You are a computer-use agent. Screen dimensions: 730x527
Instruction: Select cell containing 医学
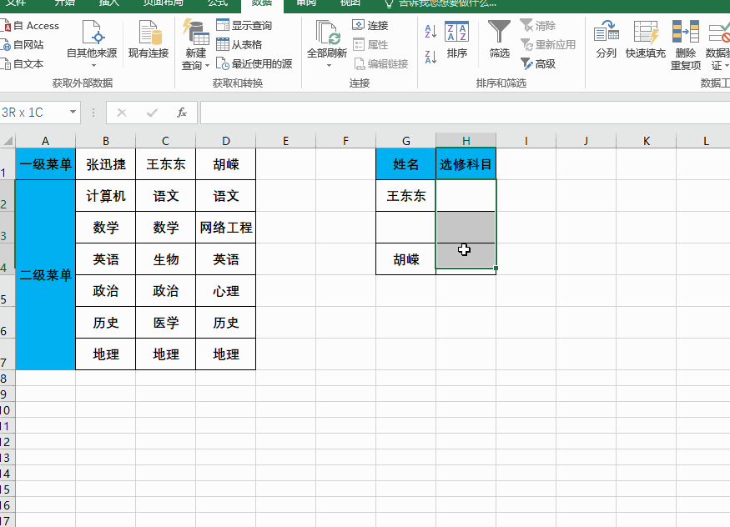coord(166,323)
